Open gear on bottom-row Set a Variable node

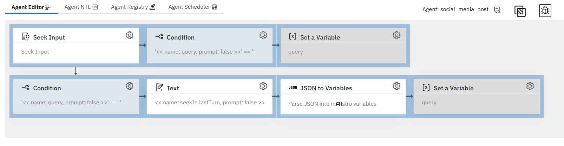(x=530, y=86)
